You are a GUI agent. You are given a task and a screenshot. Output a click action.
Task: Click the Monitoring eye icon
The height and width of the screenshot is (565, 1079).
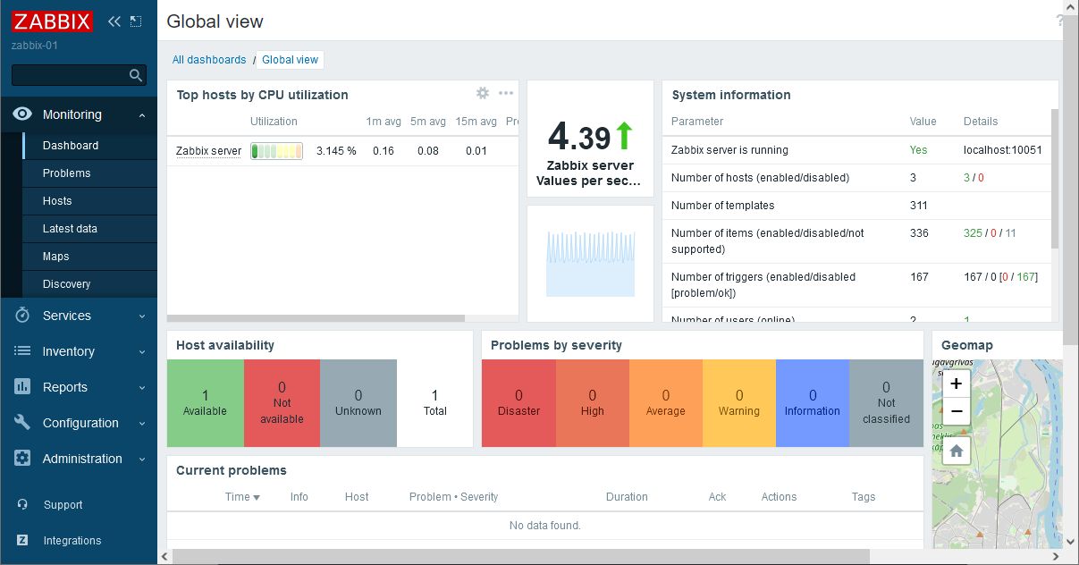[x=22, y=114]
